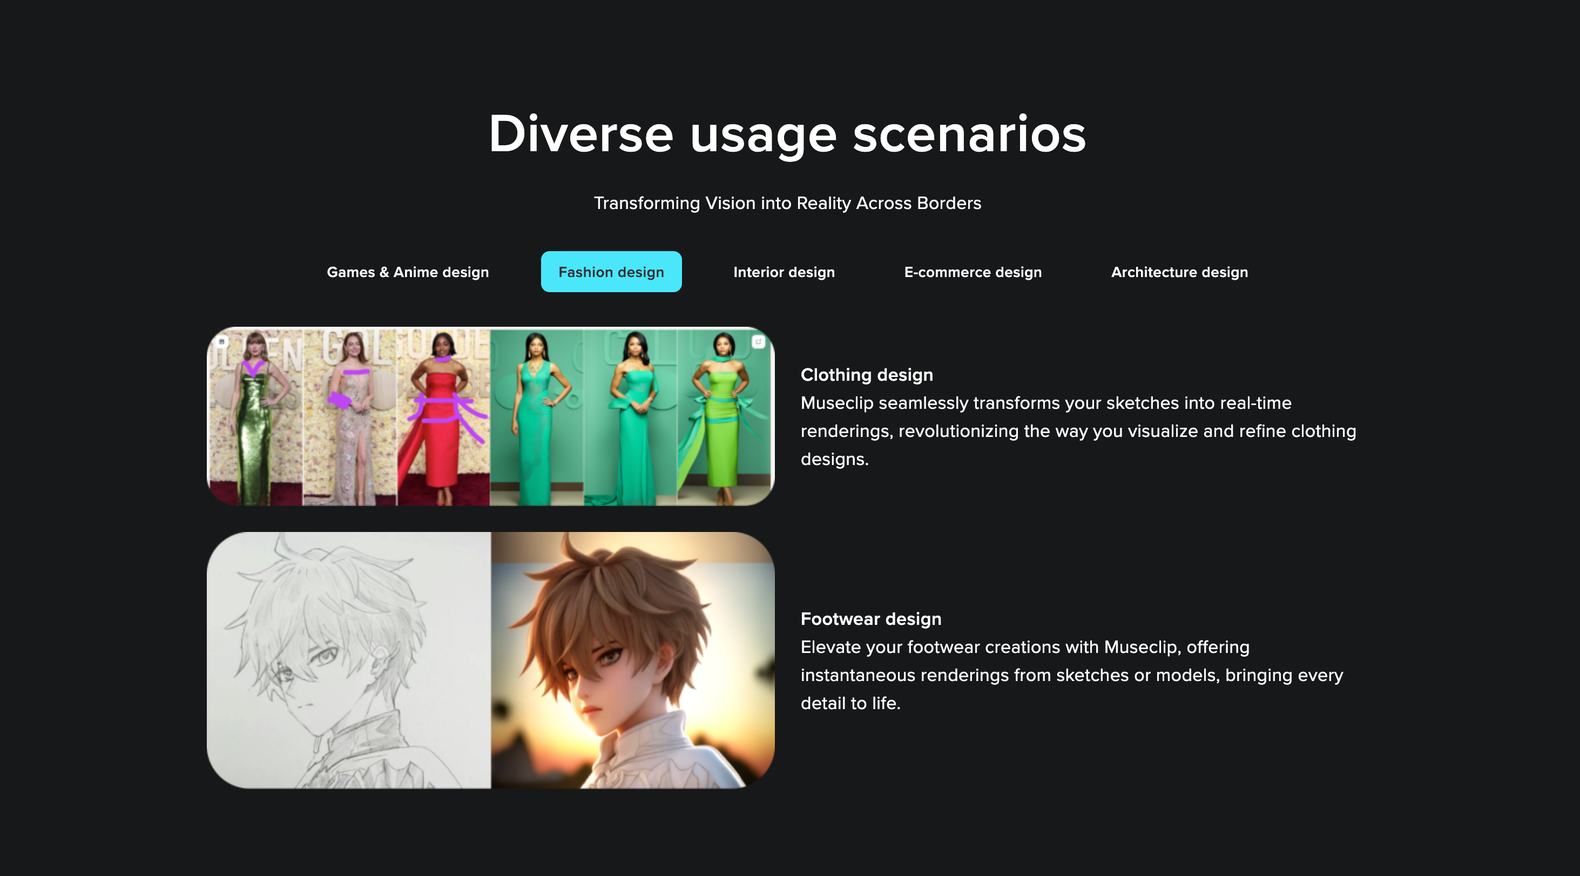Open the Interior design tab
Image resolution: width=1580 pixels, height=876 pixels.
pos(784,272)
